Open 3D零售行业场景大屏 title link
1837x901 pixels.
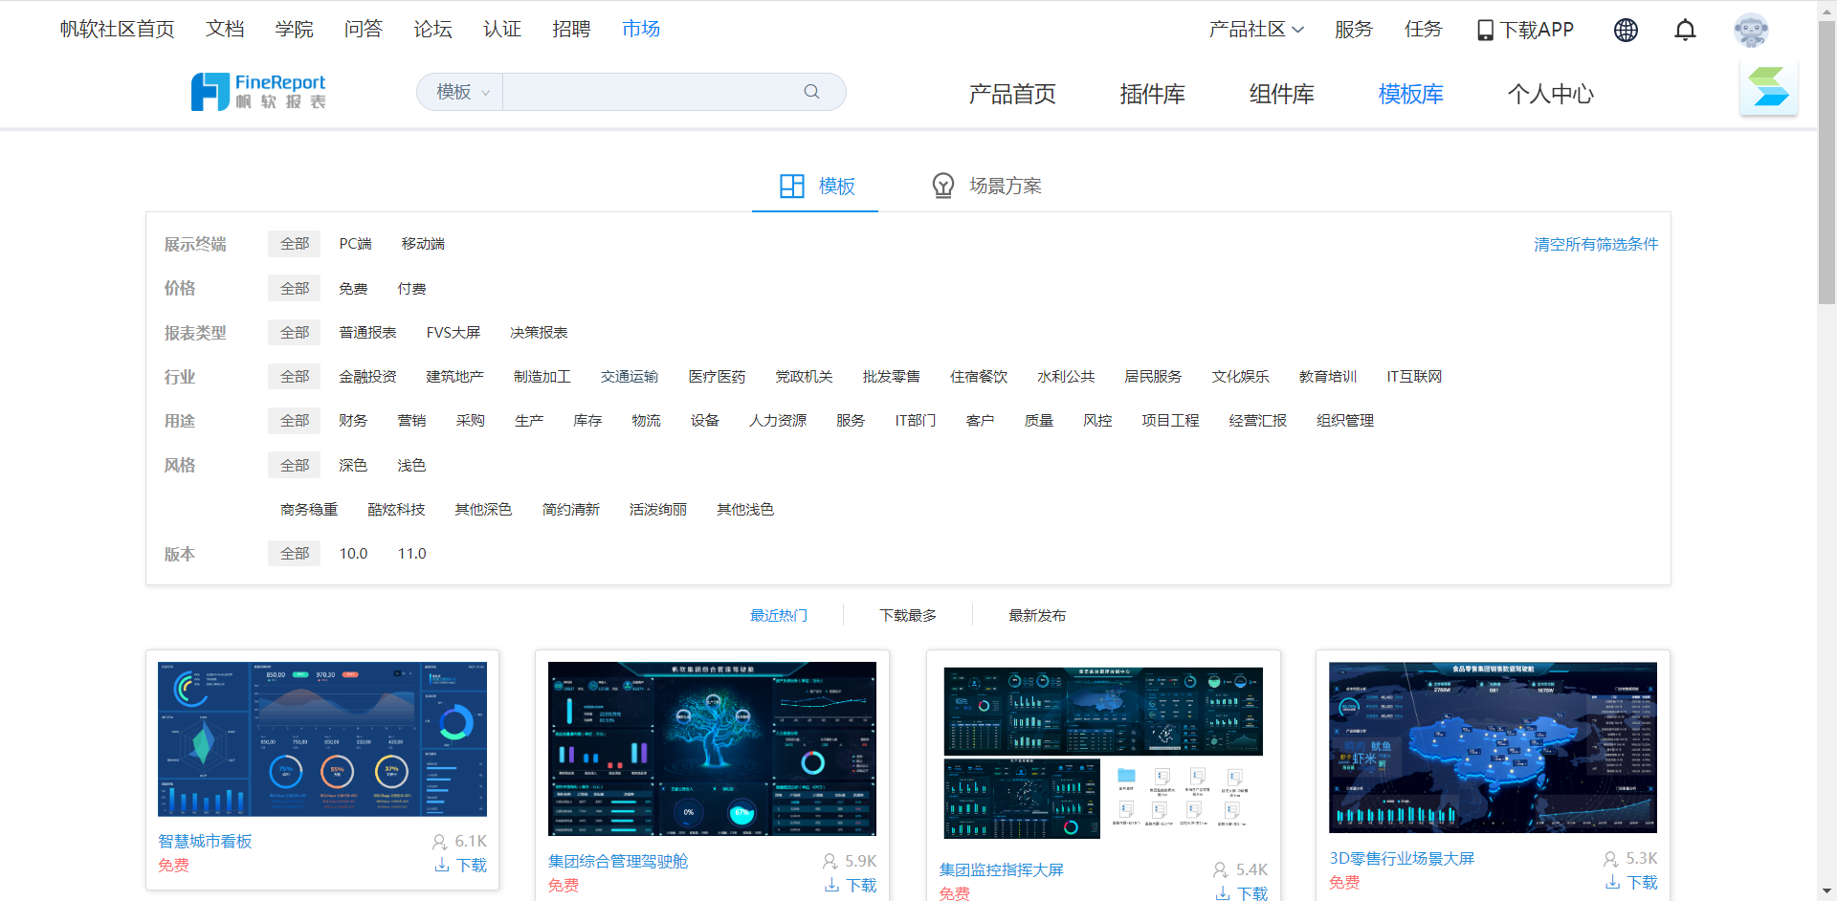1402,858
